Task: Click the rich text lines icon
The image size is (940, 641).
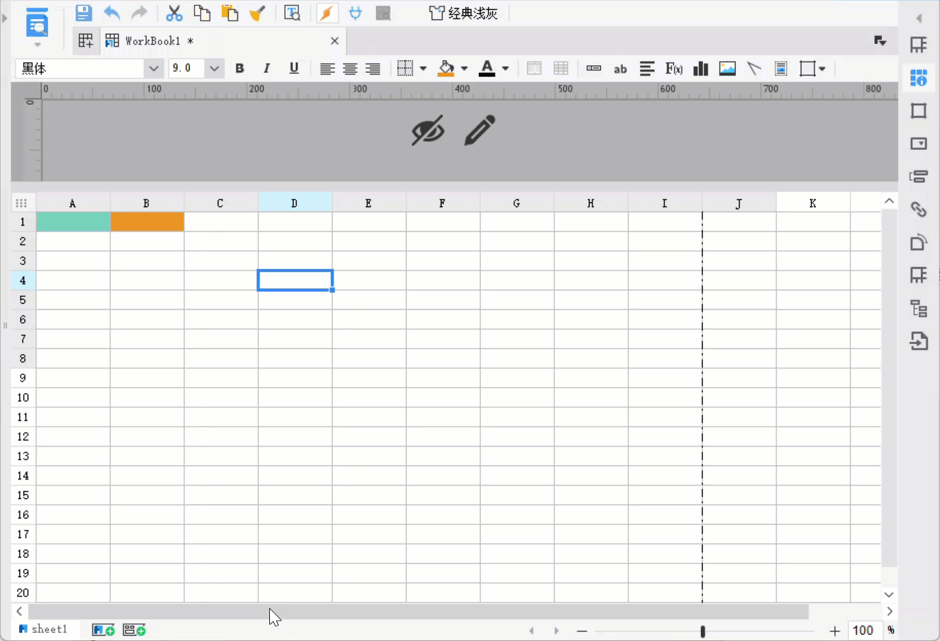Action: click(x=647, y=68)
